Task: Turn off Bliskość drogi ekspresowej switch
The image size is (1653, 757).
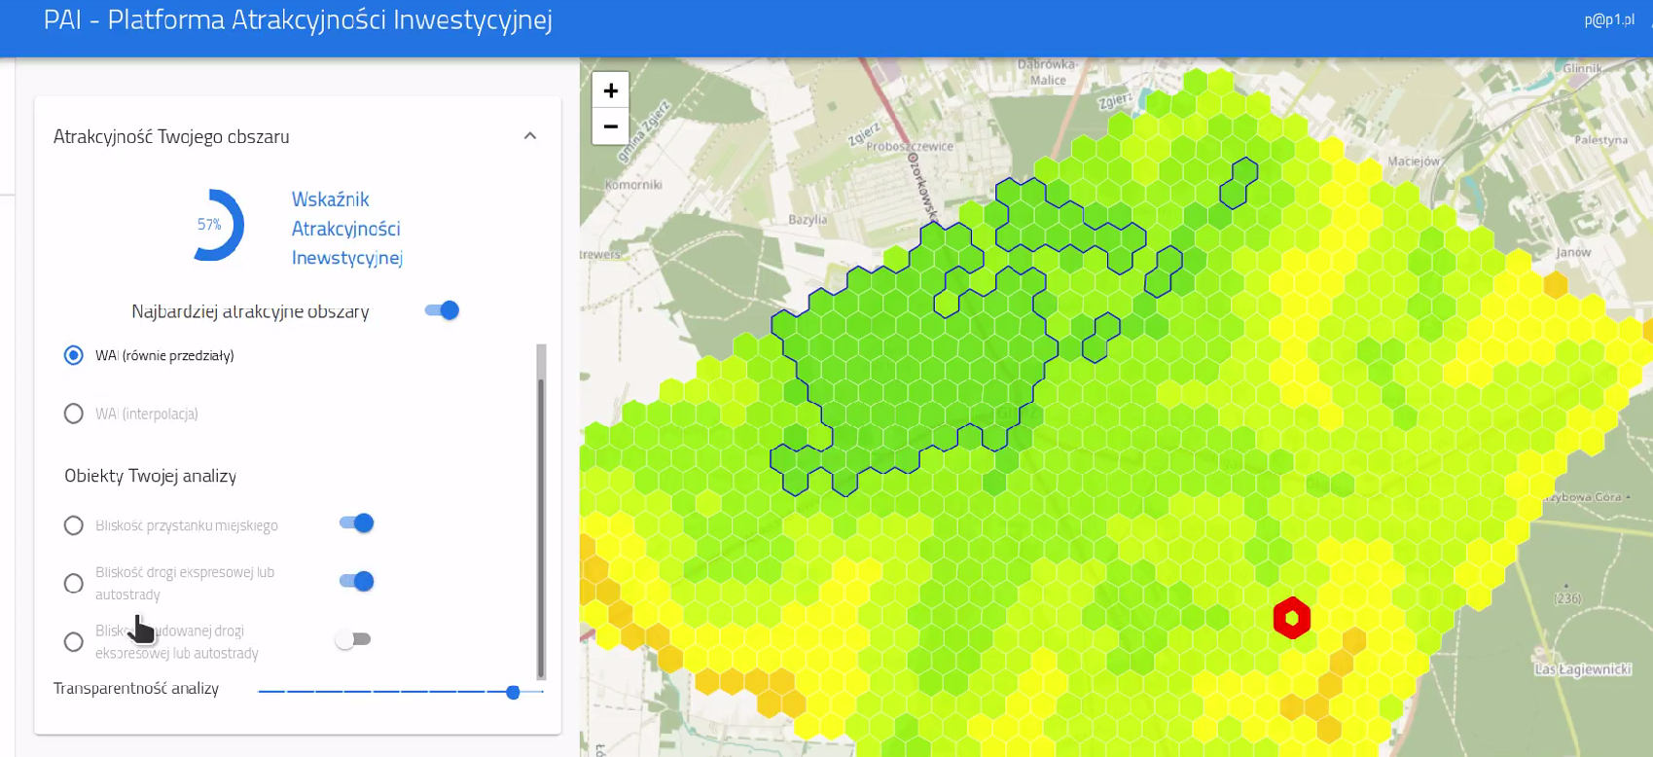Action: tap(356, 581)
